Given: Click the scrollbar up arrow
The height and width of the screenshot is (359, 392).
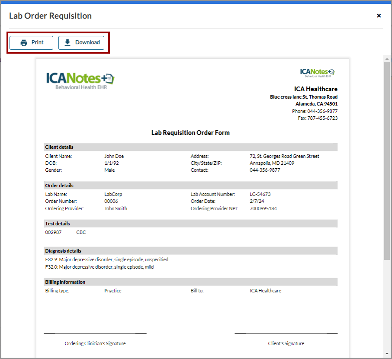Looking at the screenshot, I should tap(387, 58).
